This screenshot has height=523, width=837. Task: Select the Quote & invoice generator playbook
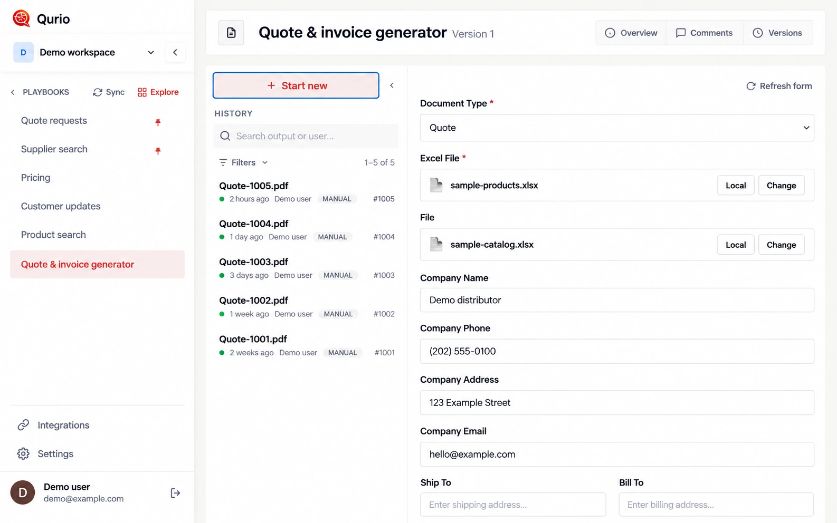coord(97,264)
